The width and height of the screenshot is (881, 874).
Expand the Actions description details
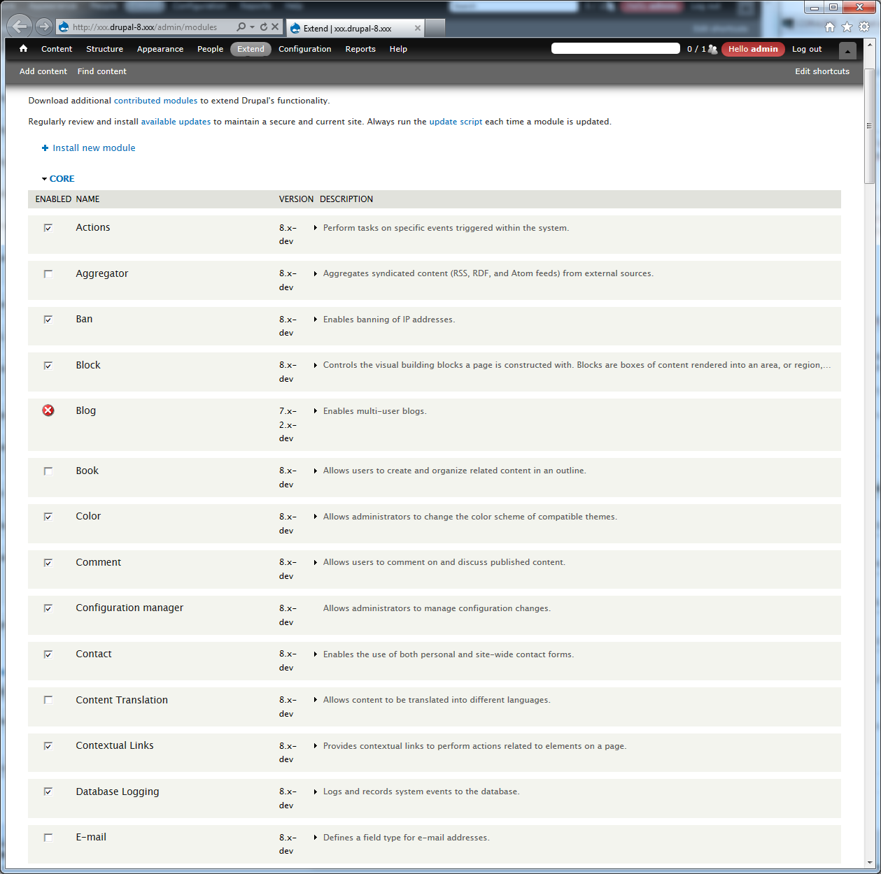[x=316, y=228]
